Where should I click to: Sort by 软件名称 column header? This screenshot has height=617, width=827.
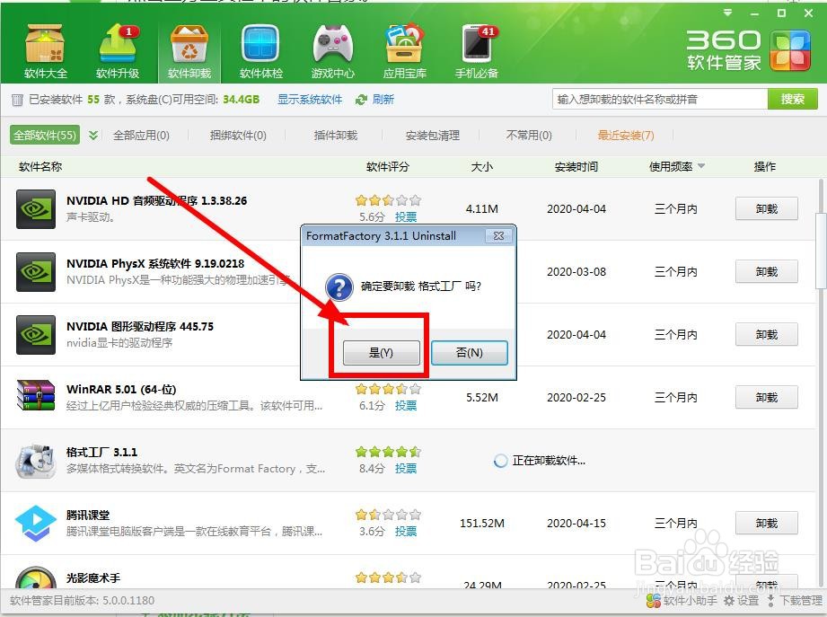(x=40, y=167)
